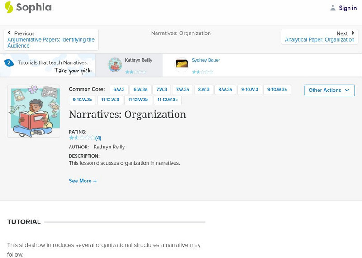Select the 9-10.W.3c standard tag
Screen dimensions: 362x258
point(82,100)
